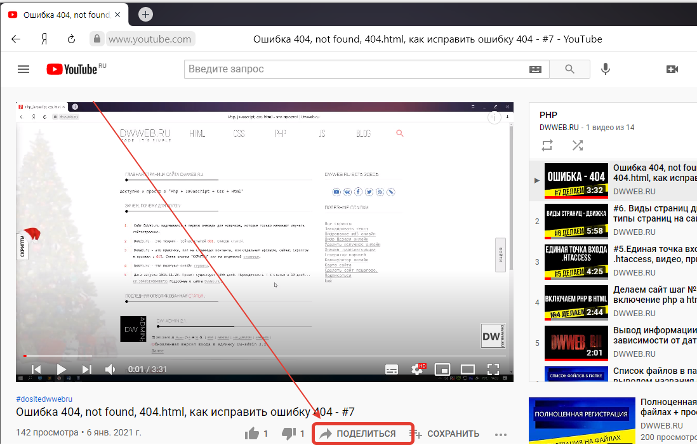Click the #dositedwwebru hashtag link
697x445 pixels.
(x=44, y=399)
